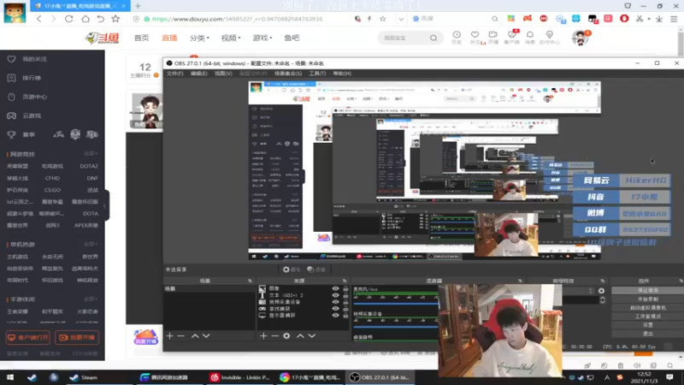Click Douyu search input field
Screen dimensions: 684x385
point(403,38)
